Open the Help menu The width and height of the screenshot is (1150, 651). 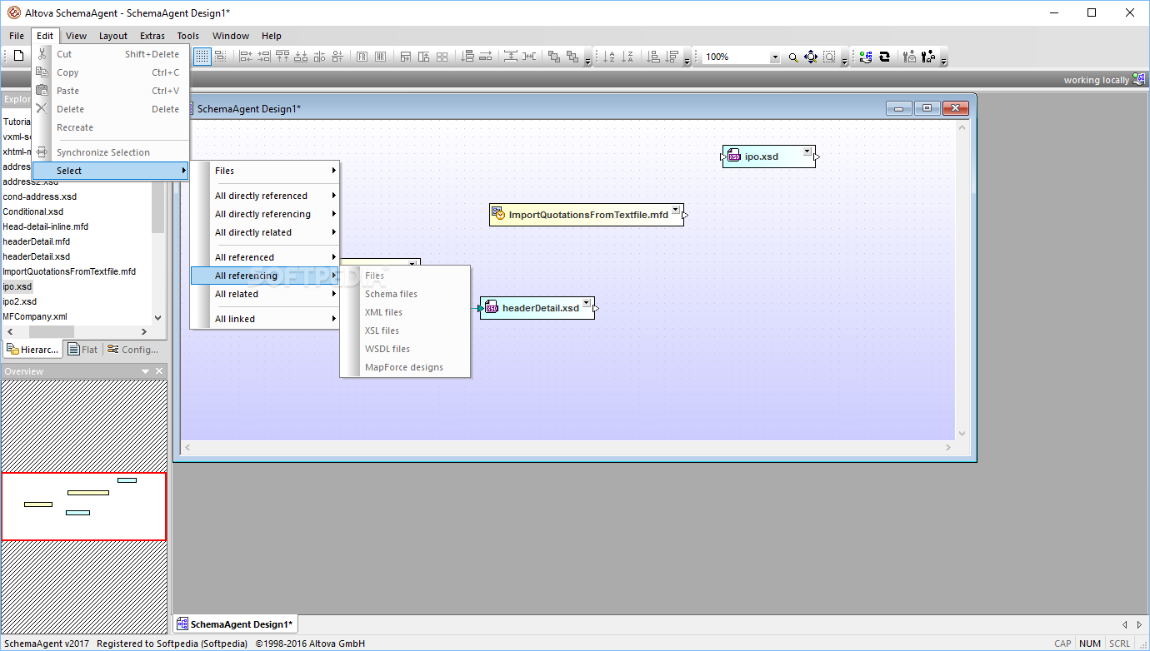pos(272,36)
